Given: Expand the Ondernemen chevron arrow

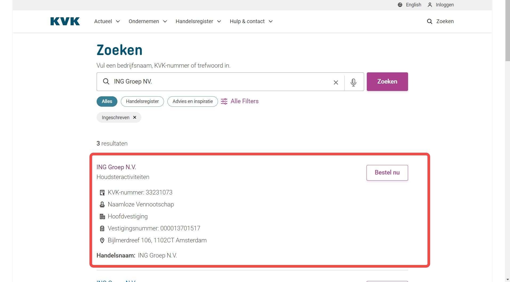Looking at the screenshot, I should pos(165,21).
